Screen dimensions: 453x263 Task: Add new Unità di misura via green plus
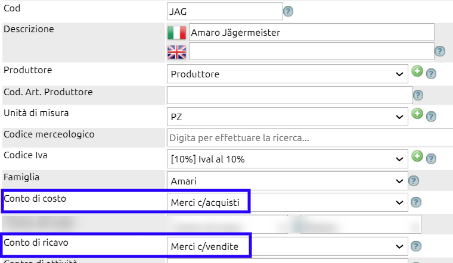[x=417, y=114]
